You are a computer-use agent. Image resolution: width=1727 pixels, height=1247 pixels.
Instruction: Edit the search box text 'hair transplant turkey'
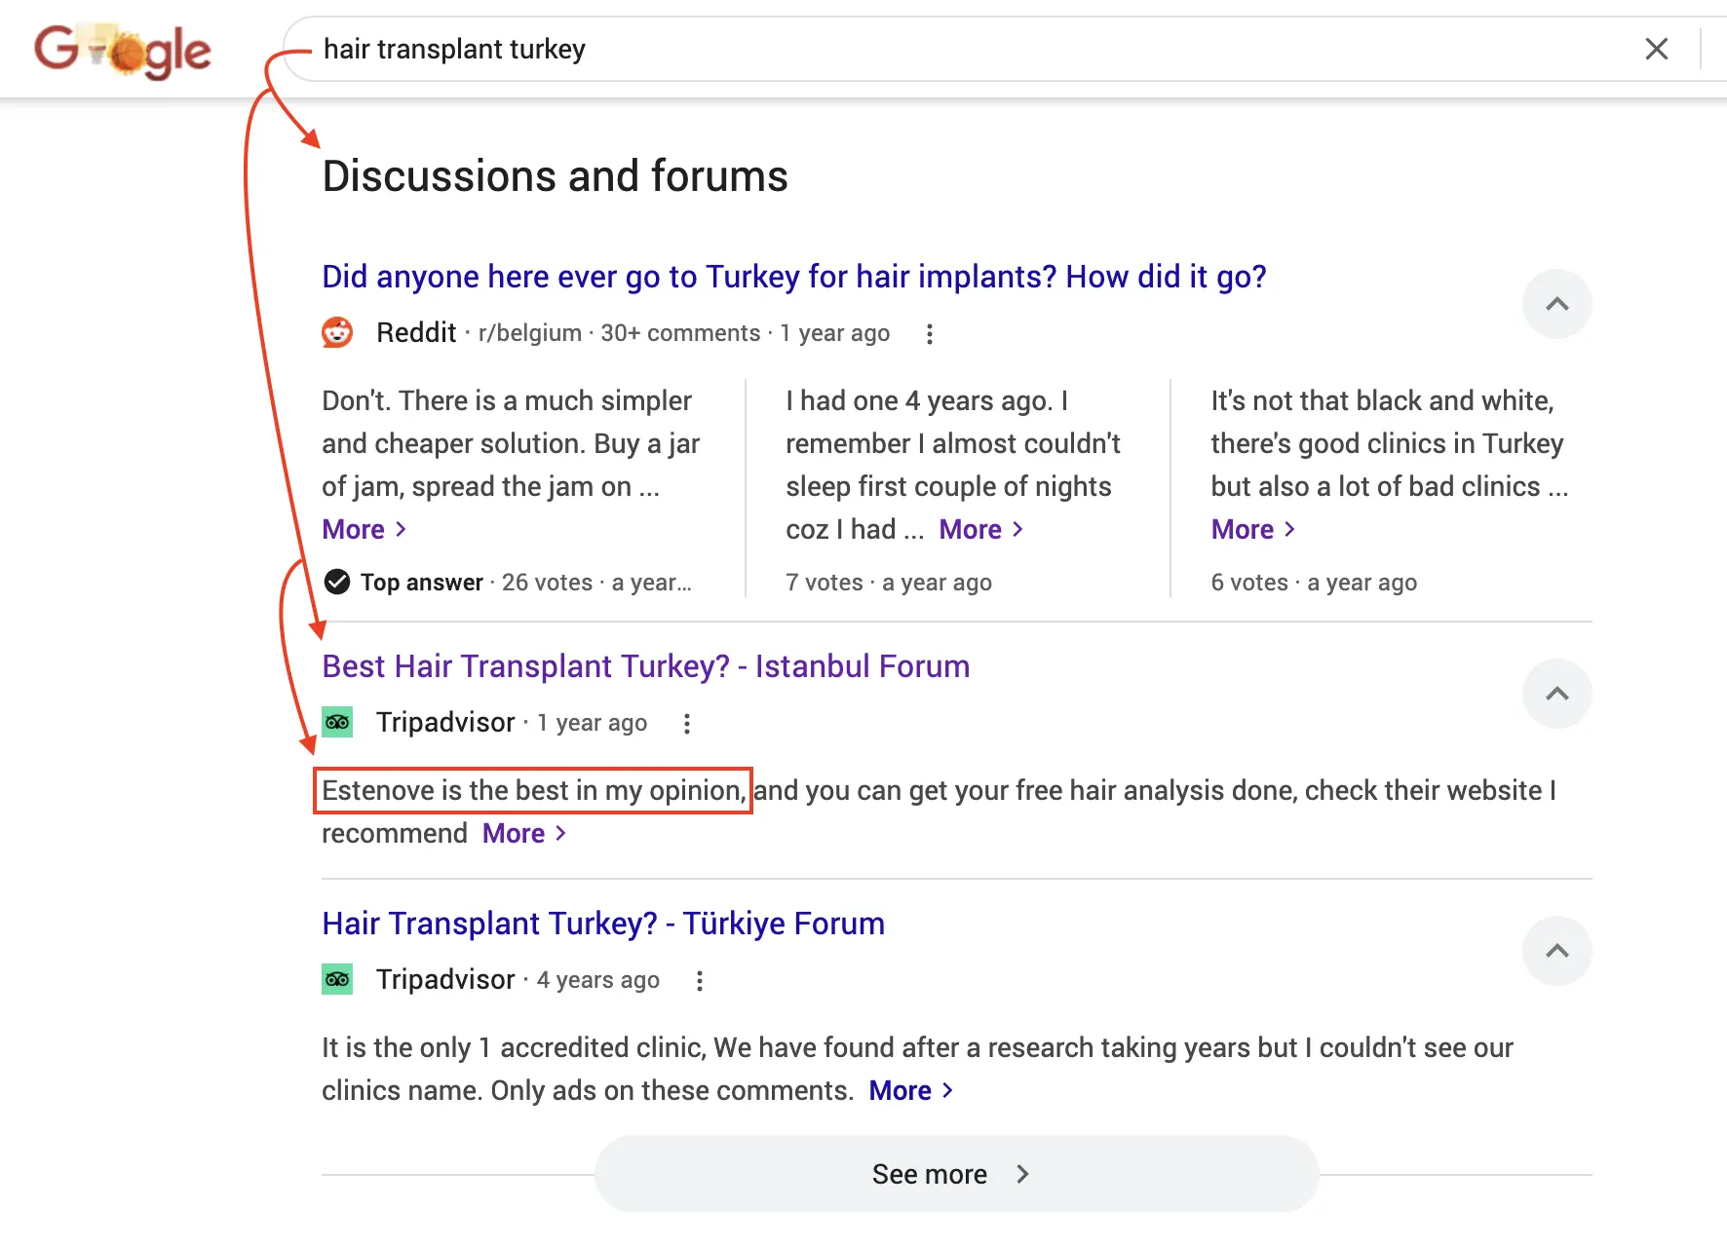pos(454,49)
